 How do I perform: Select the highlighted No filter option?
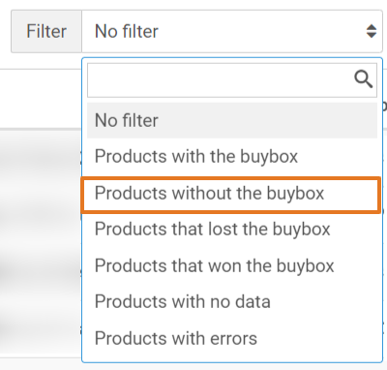[232, 120]
